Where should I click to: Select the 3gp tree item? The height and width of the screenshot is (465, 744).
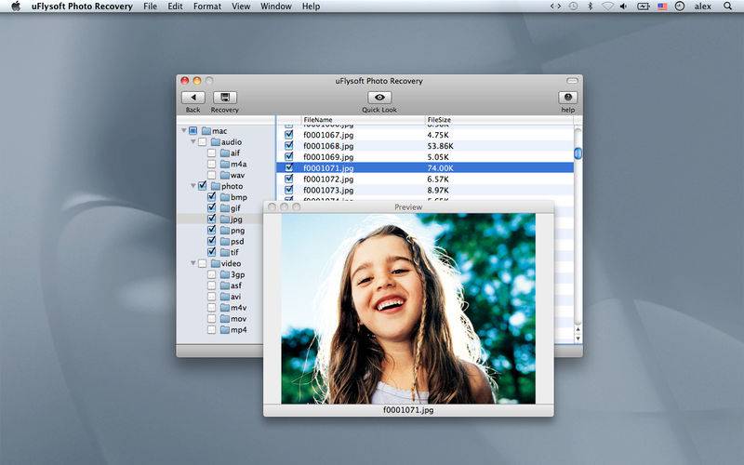click(x=233, y=274)
